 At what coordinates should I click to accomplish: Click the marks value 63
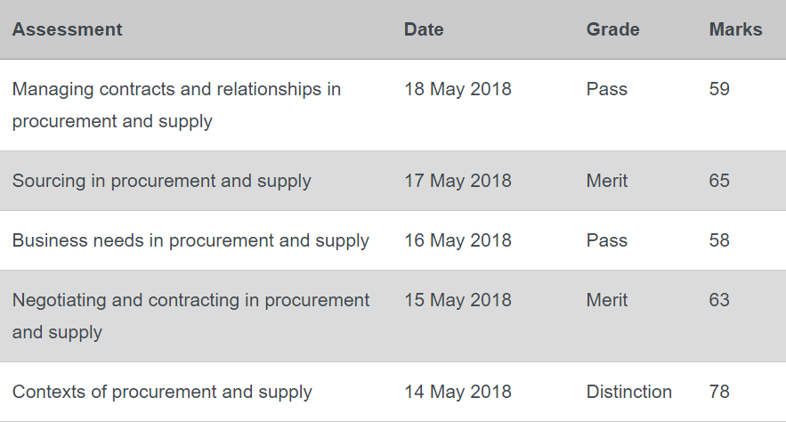tap(719, 300)
